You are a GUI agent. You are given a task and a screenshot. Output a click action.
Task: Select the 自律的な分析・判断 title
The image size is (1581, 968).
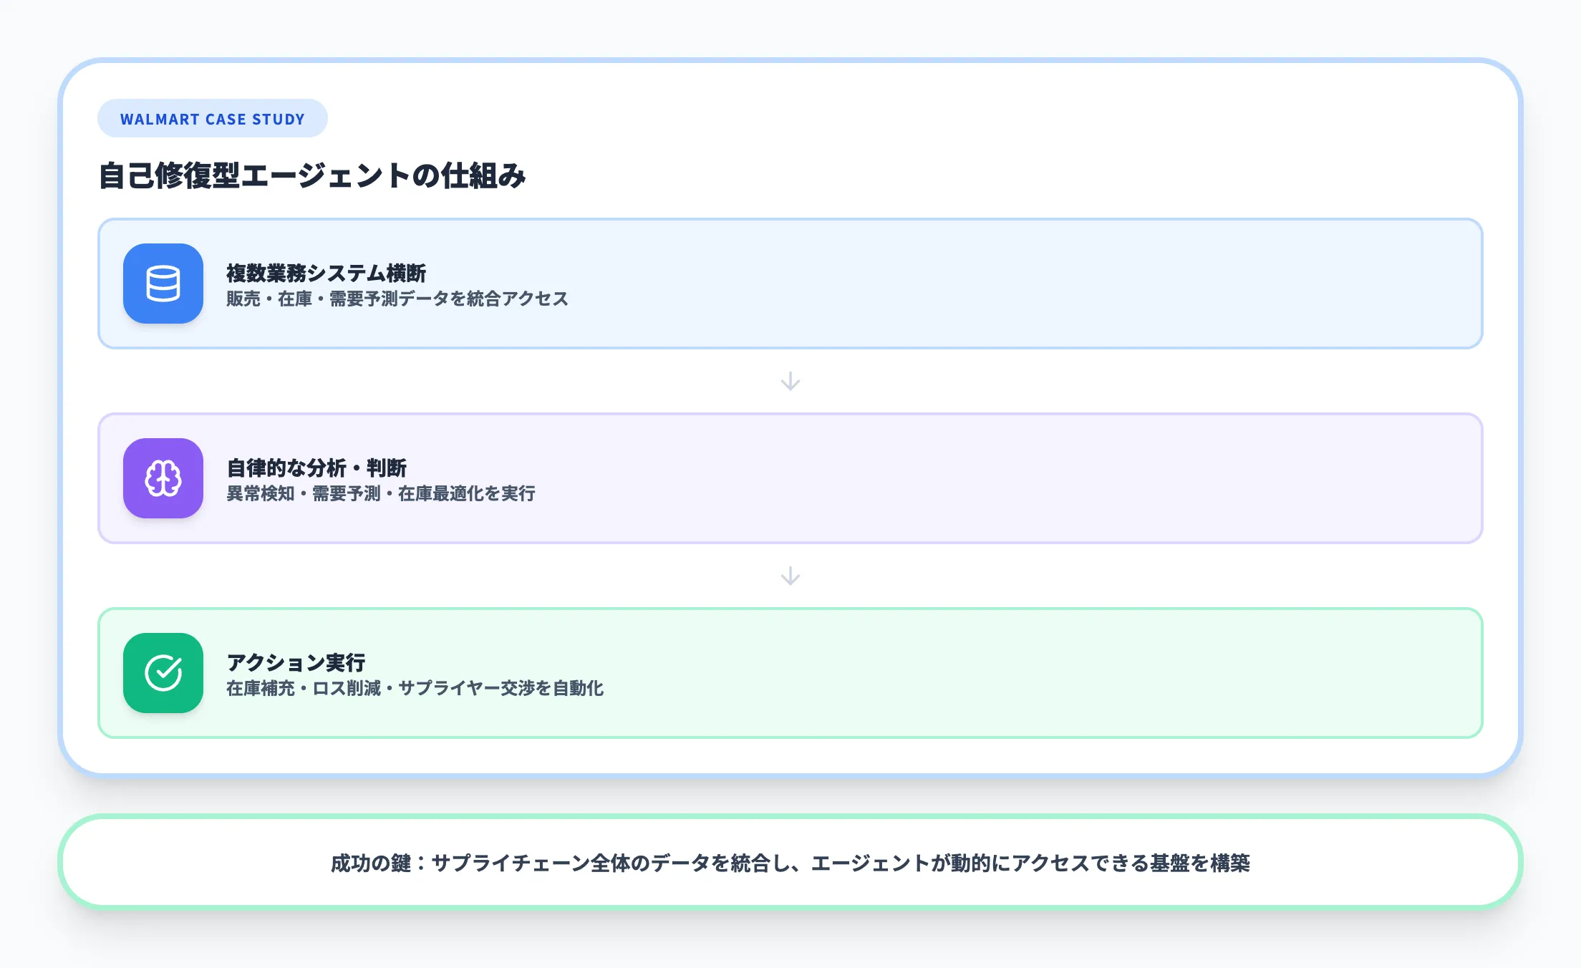[316, 468]
